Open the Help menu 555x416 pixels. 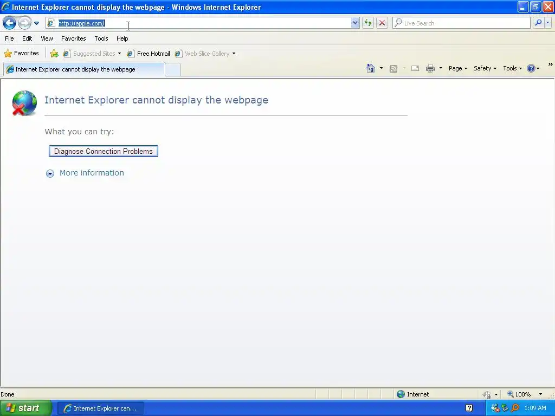click(x=122, y=38)
